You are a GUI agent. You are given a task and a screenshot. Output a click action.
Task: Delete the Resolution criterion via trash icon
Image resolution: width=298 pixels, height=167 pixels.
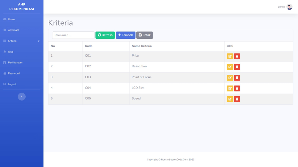point(237,67)
